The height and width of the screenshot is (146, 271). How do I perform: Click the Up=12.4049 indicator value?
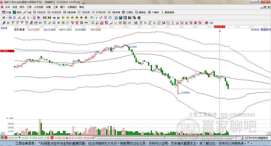[x=49, y=30]
